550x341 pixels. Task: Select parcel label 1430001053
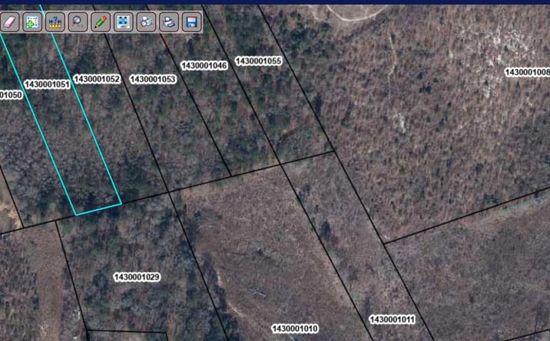coord(153,79)
